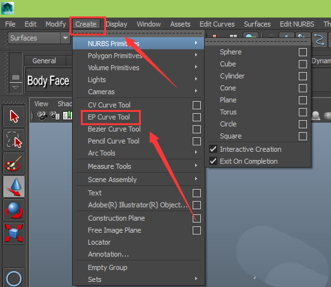This screenshot has width=331, height=287.
Task: Choose Construction Plane entry
Action: (116, 218)
